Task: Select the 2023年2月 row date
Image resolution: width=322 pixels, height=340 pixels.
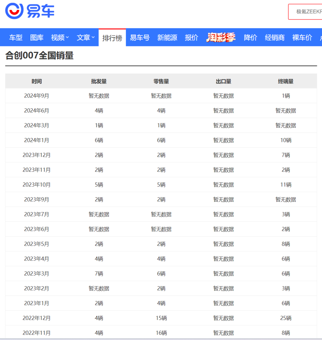Action: pos(37,288)
